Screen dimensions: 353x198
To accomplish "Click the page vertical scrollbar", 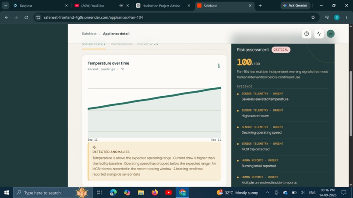I will 351,104.
